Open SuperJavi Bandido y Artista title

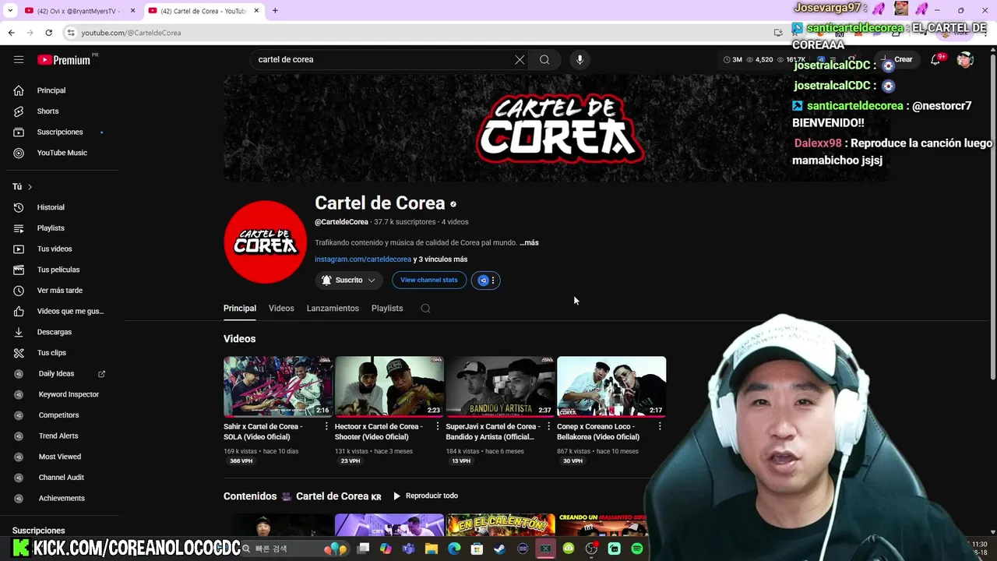tap(492, 432)
